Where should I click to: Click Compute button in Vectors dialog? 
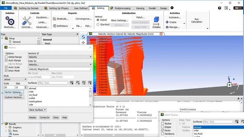45,118
